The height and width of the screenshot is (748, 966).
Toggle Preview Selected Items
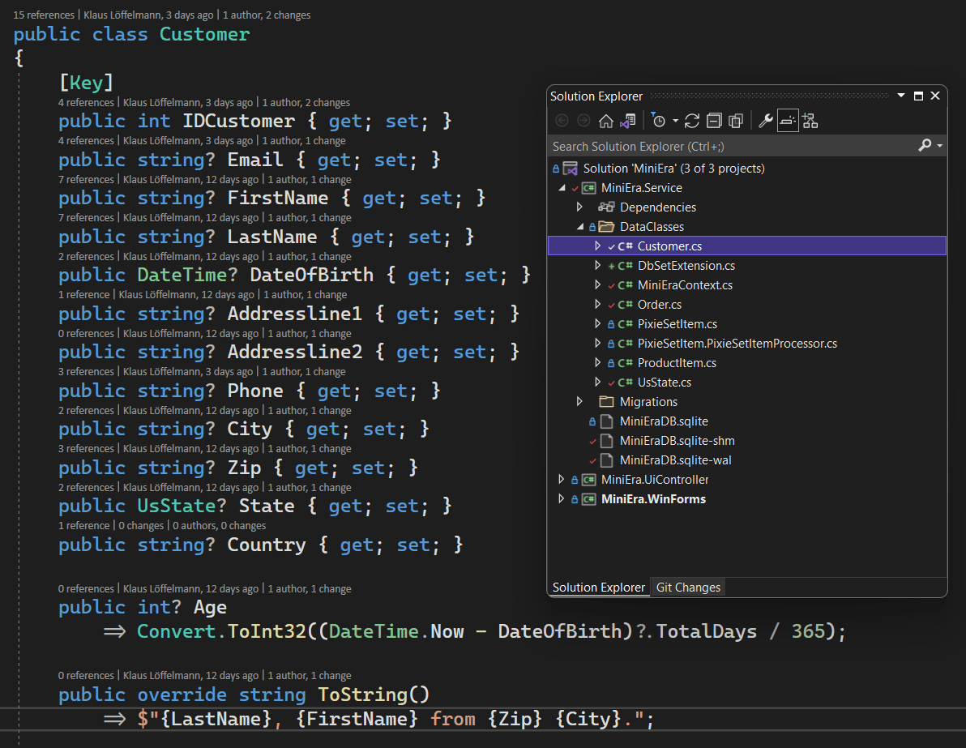[787, 120]
